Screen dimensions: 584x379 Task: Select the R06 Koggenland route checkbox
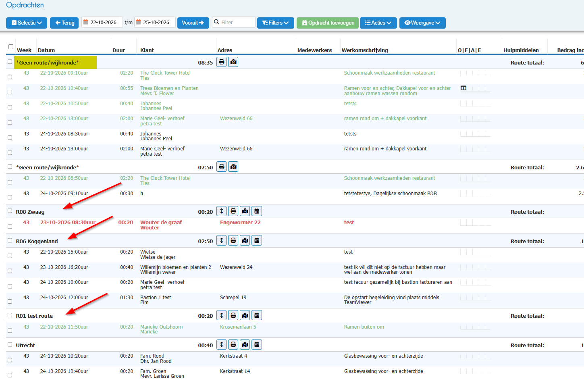tap(10, 240)
